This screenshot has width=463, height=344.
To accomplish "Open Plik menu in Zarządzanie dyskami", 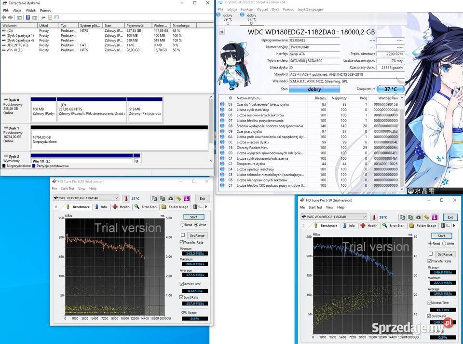I will tap(6, 10).
